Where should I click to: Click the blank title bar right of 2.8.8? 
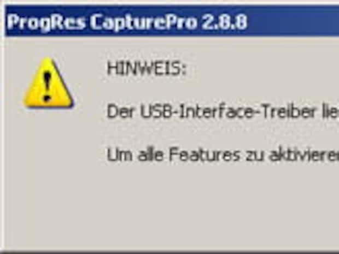(294, 21)
